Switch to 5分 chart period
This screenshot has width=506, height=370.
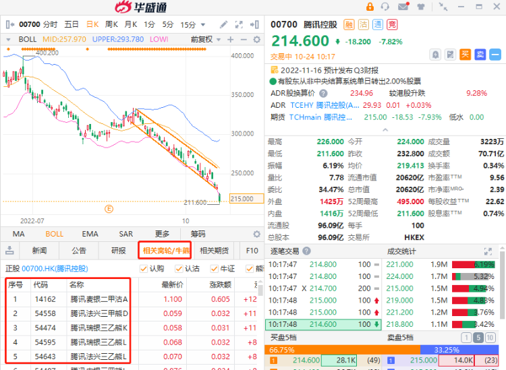pyautogui.click(x=167, y=24)
